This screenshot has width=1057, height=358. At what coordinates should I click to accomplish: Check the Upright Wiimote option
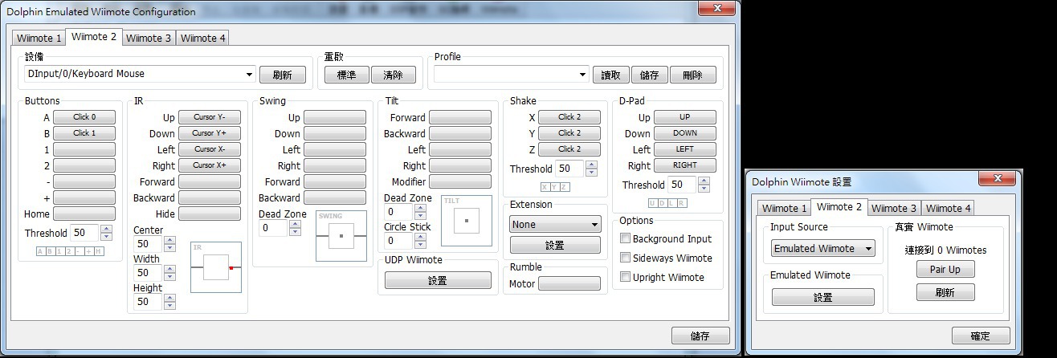626,277
